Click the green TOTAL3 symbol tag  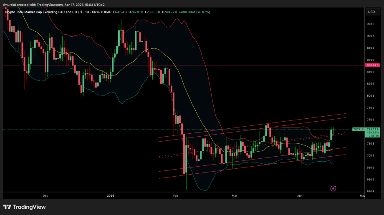tap(358, 129)
